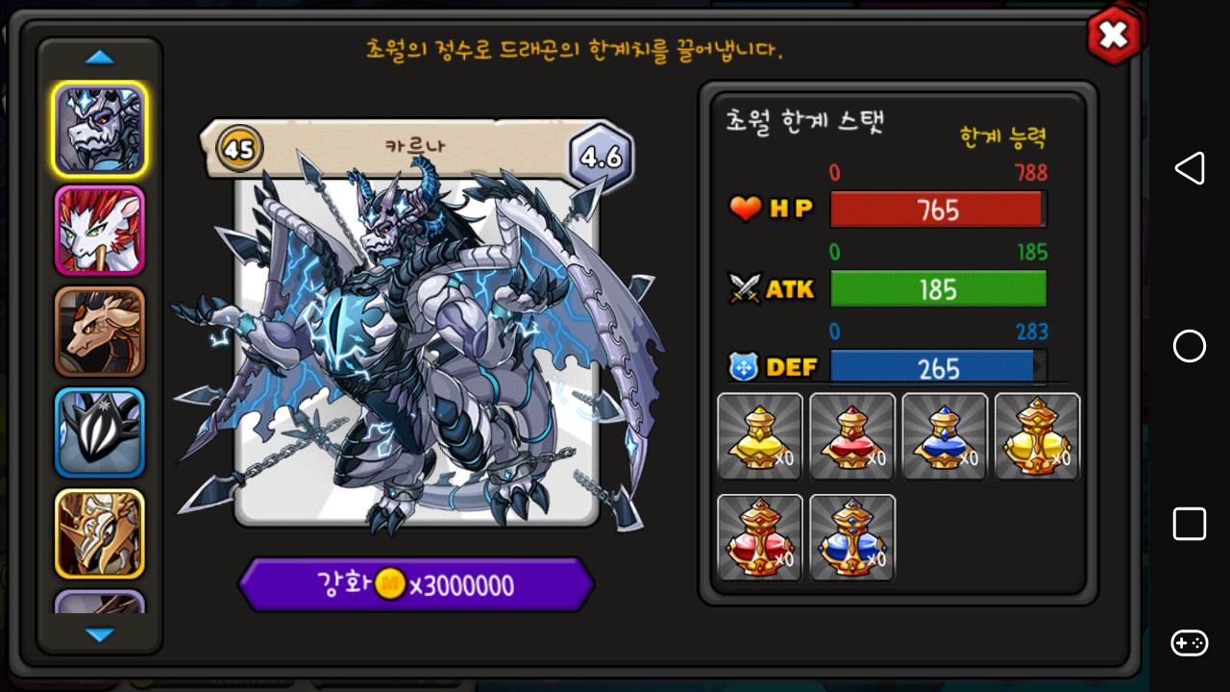The height and width of the screenshot is (692, 1230).
Task: Click the blue DEF 265 bar
Action: (x=938, y=368)
